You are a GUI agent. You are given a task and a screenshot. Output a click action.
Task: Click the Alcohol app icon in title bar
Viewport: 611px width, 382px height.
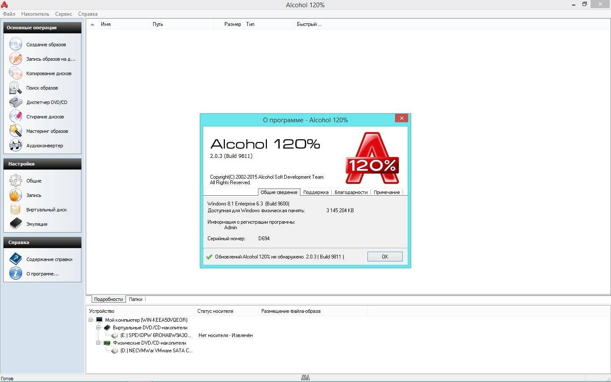[4, 5]
